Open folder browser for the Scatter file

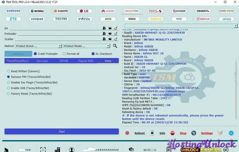[110, 39]
